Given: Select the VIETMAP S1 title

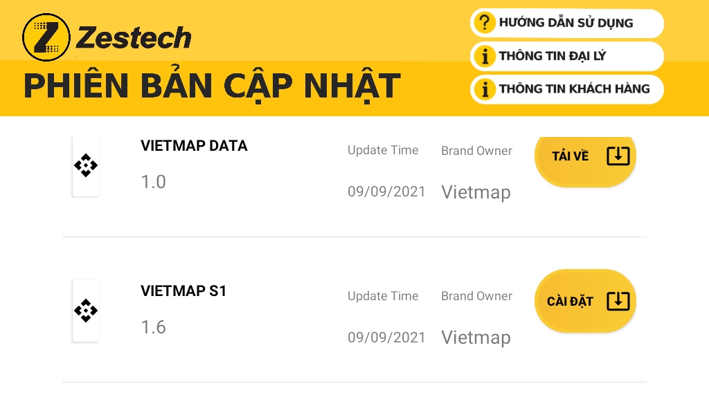Looking at the screenshot, I should pos(183,291).
